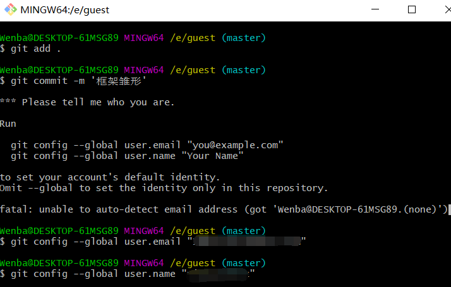Click the 'git add .' command line

coord(30,49)
